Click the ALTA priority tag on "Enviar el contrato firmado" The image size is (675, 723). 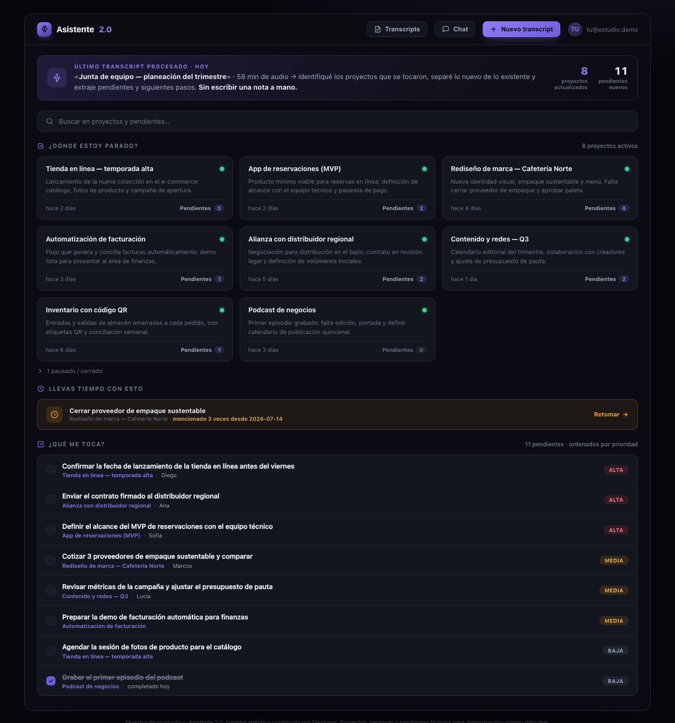point(616,500)
